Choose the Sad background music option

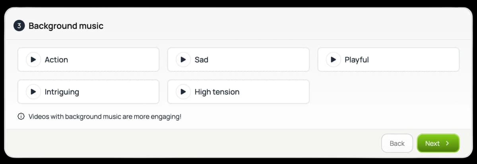point(238,59)
